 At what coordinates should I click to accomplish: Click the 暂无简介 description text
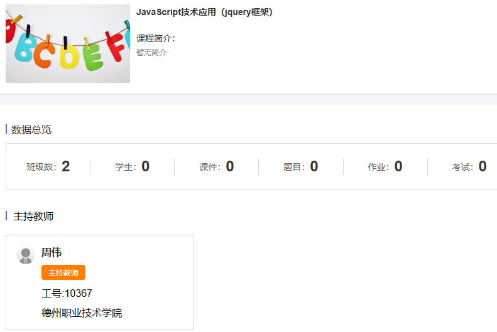click(151, 53)
